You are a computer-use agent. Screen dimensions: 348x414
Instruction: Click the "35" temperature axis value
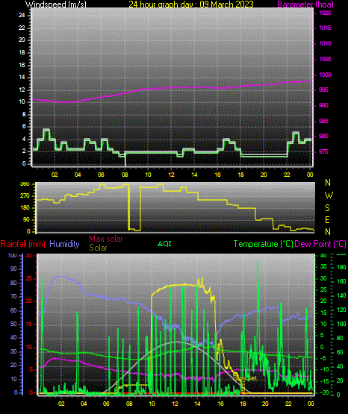point(323,266)
